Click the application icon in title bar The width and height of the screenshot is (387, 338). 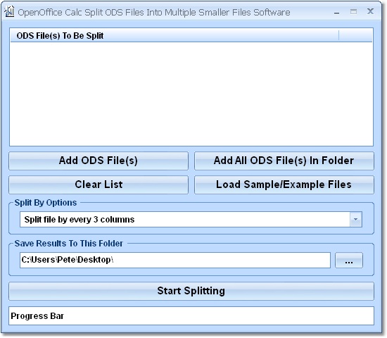coord(9,11)
